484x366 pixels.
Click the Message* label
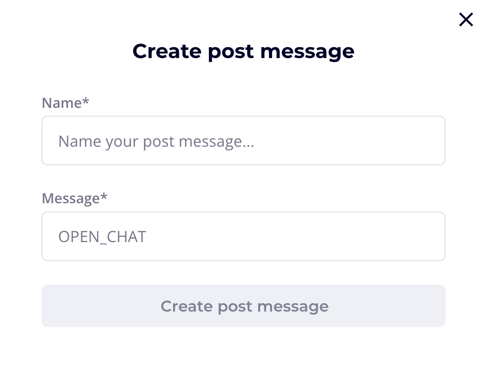pyautogui.click(x=74, y=198)
